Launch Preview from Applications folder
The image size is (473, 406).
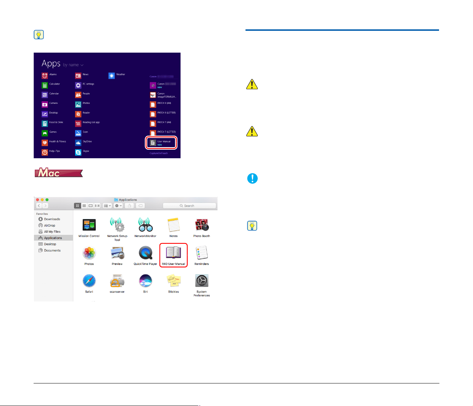click(117, 256)
